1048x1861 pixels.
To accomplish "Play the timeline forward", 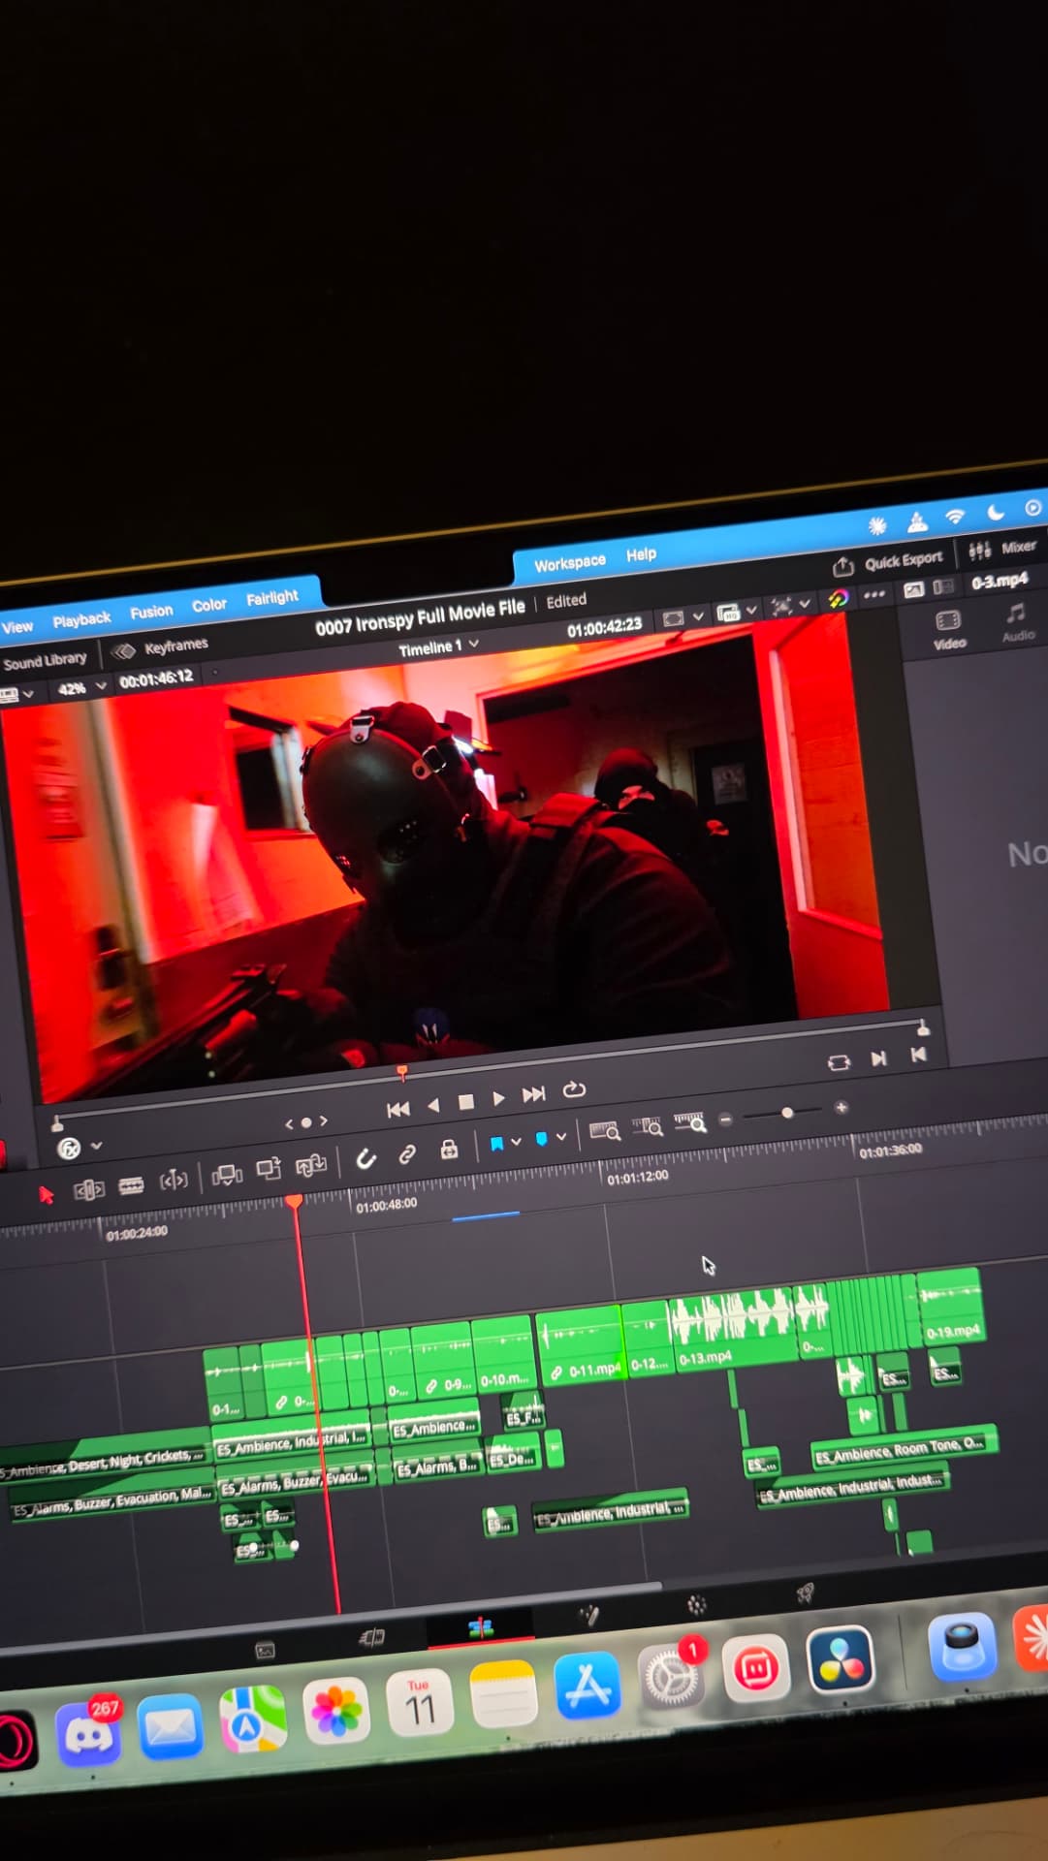I will [x=498, y=1098].
